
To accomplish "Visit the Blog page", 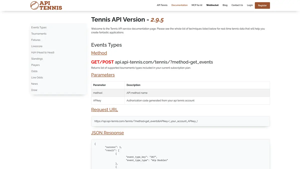I will 225,5.
